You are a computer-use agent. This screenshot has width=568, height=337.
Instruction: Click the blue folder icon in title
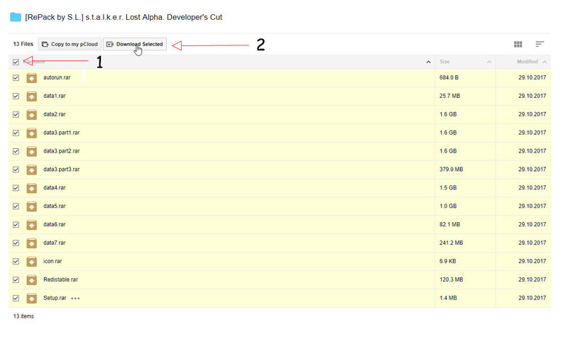15,17
